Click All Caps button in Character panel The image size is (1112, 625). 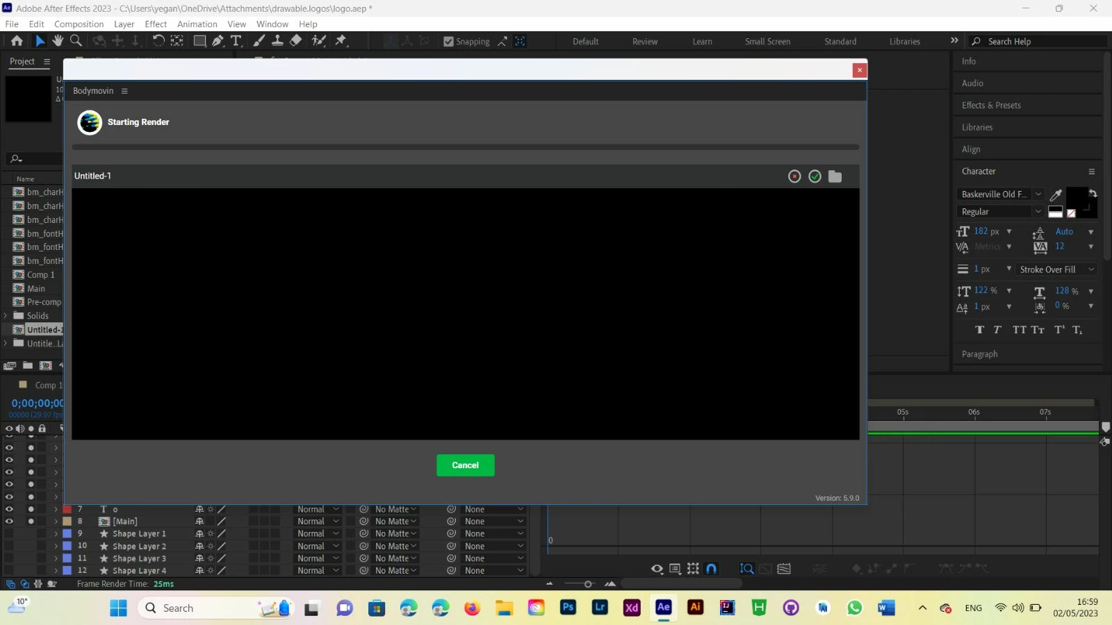[x=1019, y=330]
